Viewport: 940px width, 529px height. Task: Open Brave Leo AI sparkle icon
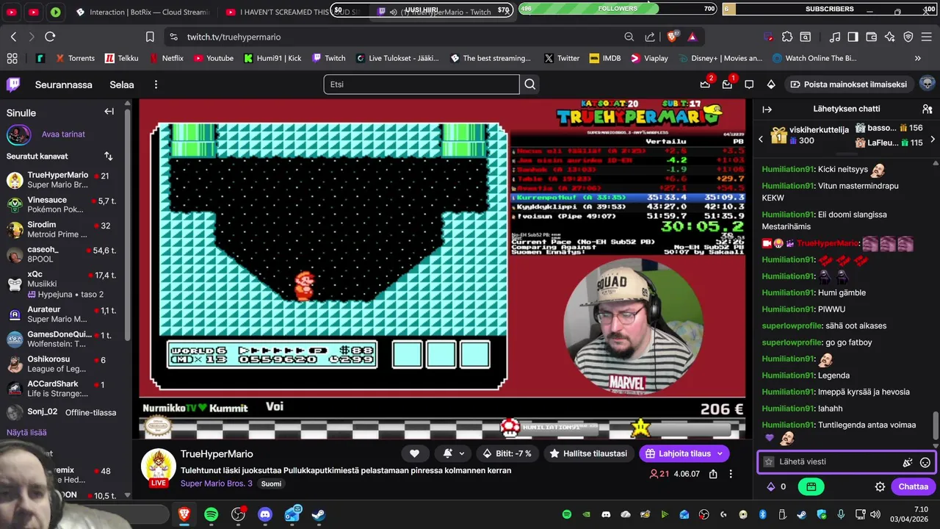[x=890, y=37]
